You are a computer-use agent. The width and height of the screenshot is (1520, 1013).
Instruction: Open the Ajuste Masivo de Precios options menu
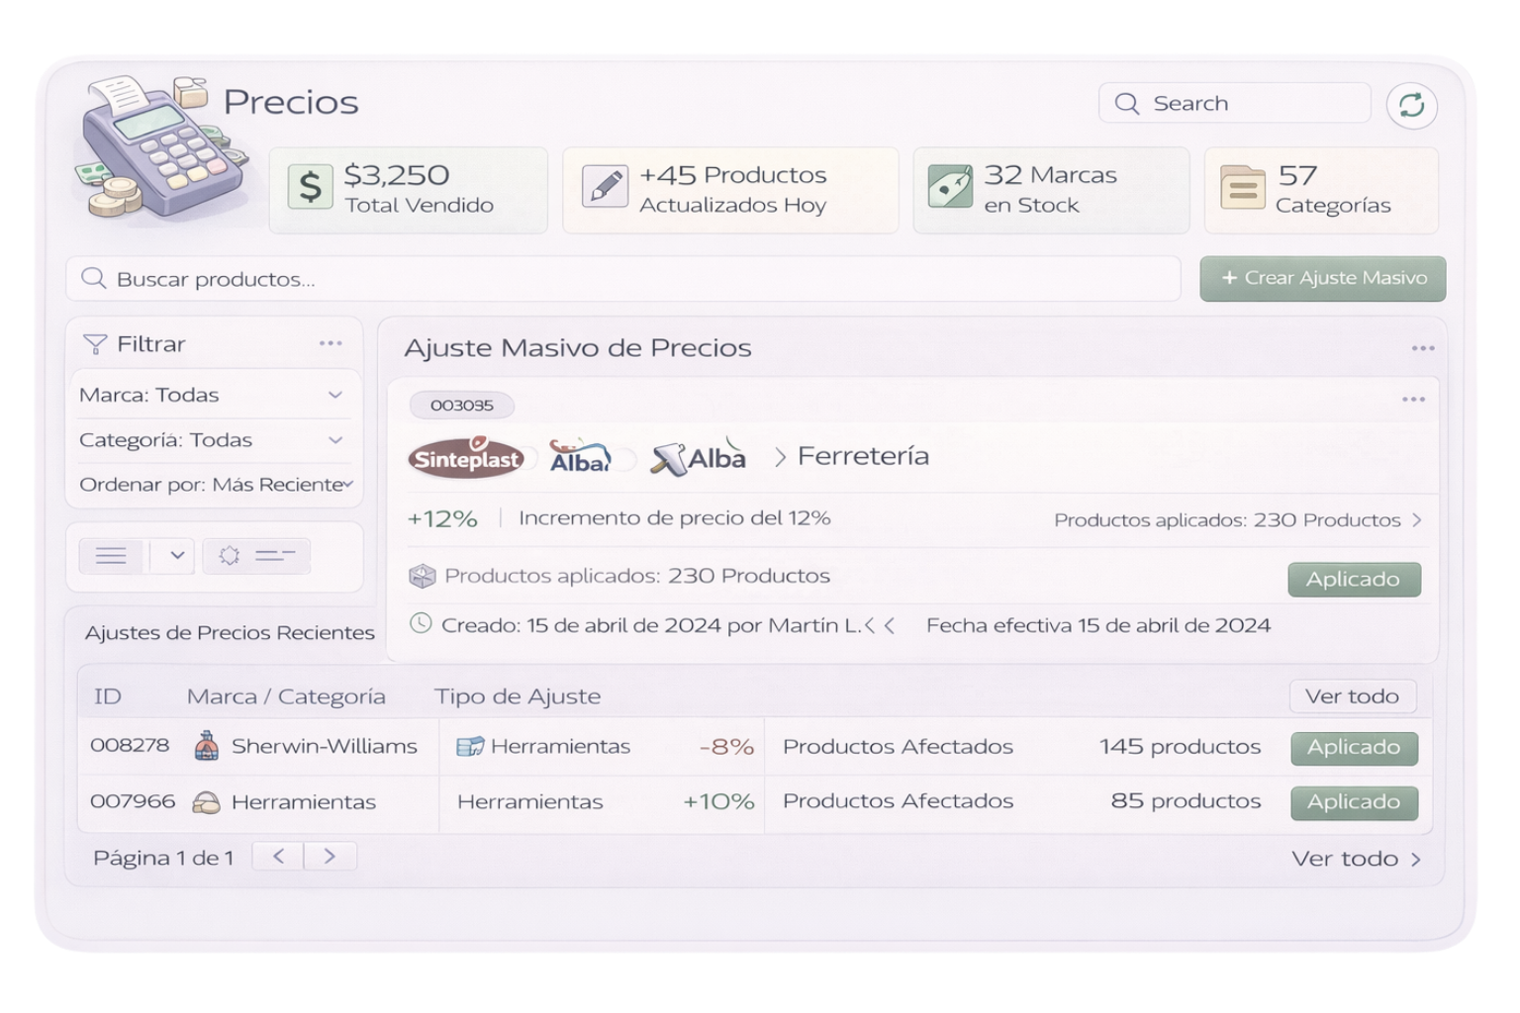[x=1422, y=348]
